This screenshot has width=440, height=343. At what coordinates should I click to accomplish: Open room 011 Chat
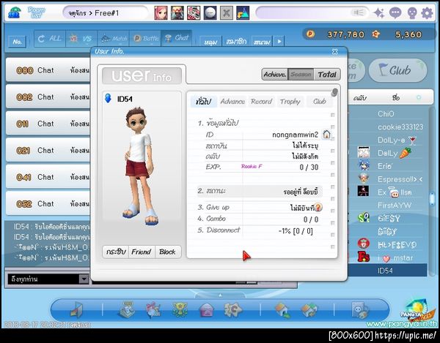[48, 124]
